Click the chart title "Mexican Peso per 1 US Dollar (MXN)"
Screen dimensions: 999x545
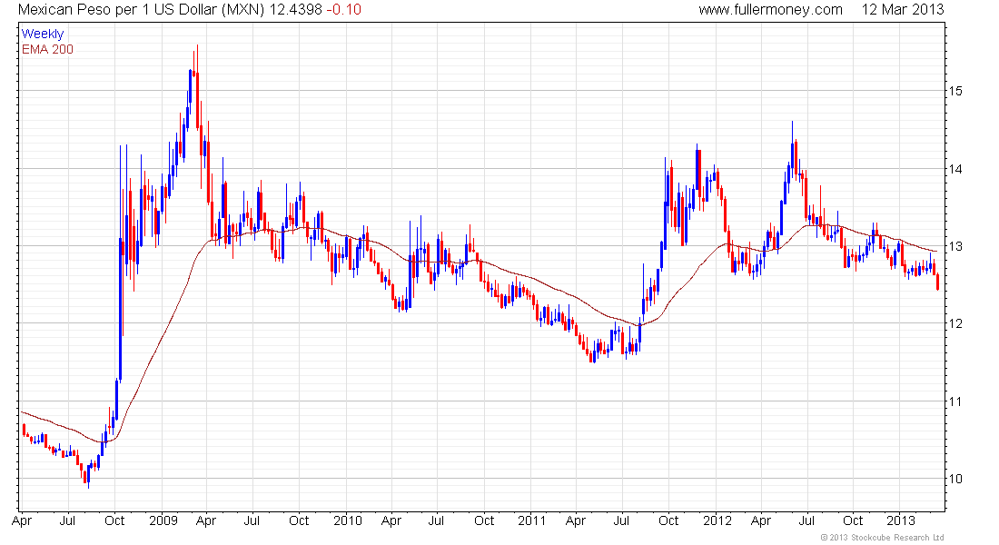[x=140, y=10]
